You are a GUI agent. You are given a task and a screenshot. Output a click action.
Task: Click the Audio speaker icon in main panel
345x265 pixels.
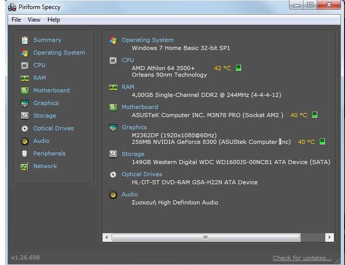click(113, 195)
